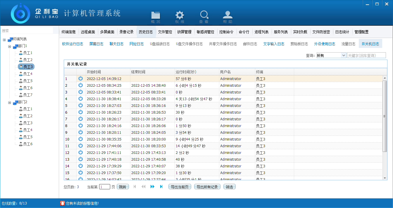Screen dimensions: 393x208
Task: Click the unread alarm bell icon
Action: (62, 203)
